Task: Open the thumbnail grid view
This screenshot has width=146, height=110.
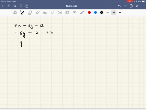Action: point(9,6)
